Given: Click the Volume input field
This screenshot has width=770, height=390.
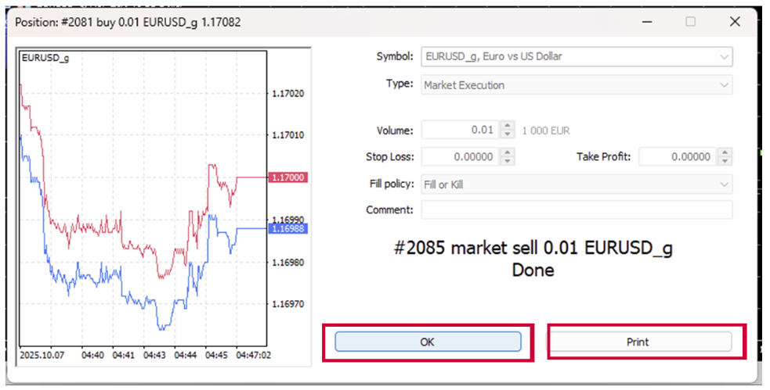Looking at the screenshot, I should point(460,130).
